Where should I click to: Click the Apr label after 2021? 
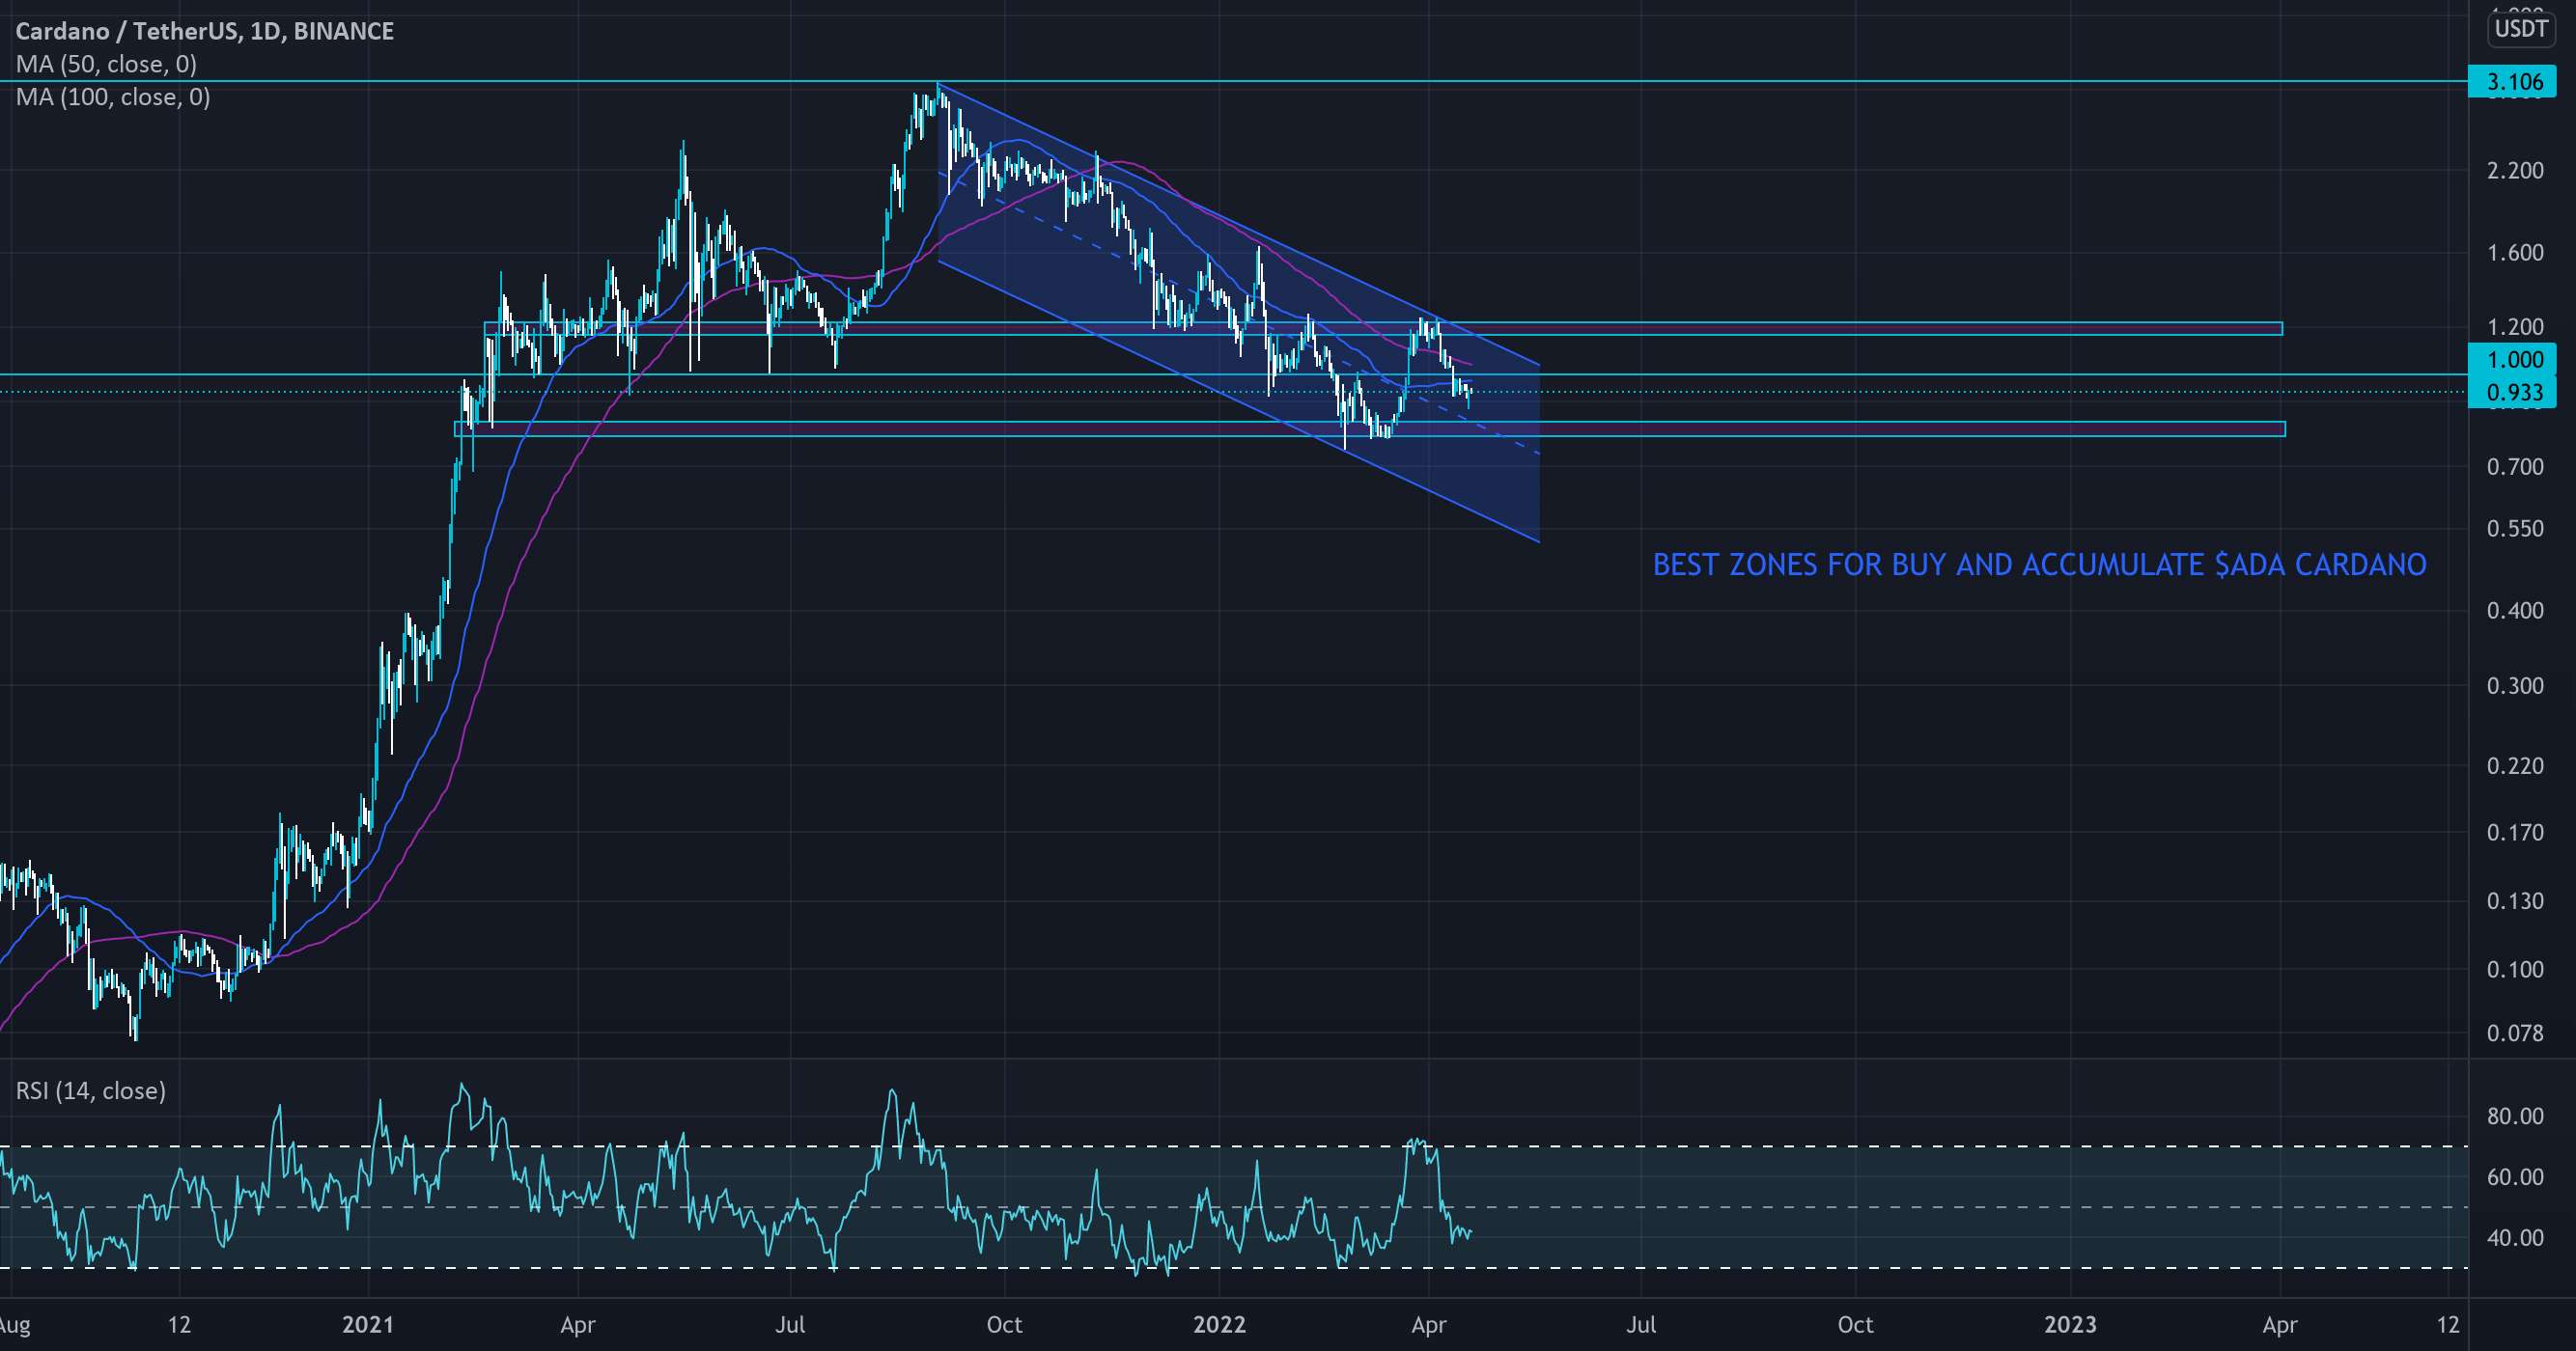tap(578, 1325)
